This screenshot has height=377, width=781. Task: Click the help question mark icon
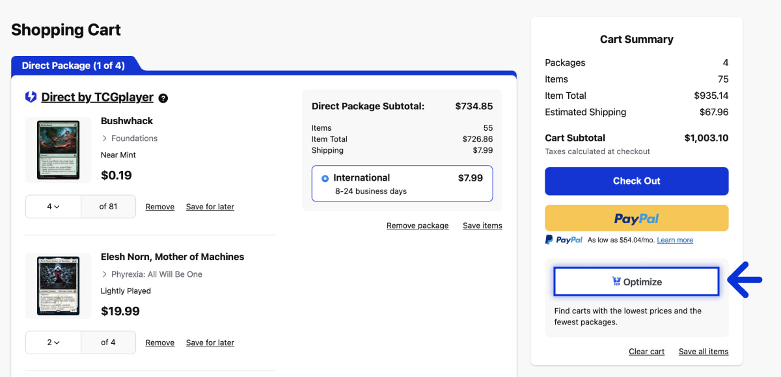[x=163, y=98]
